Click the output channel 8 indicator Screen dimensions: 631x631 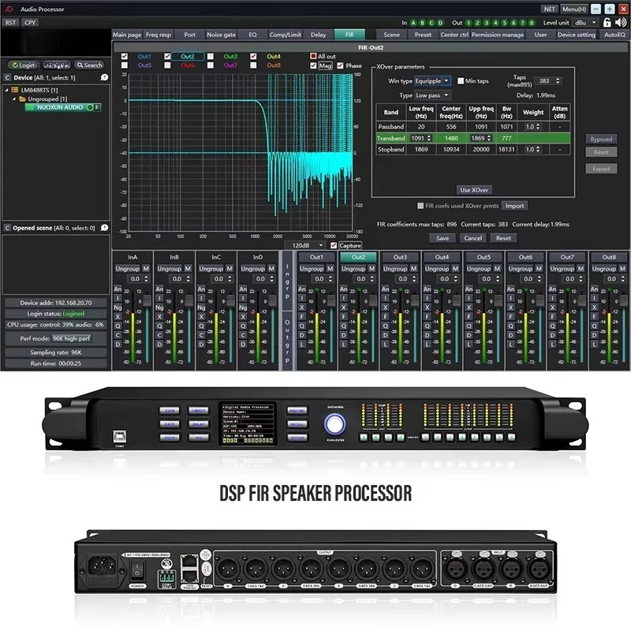coord(532,23)
